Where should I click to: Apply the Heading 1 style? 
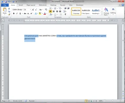(x=96, y=11)
